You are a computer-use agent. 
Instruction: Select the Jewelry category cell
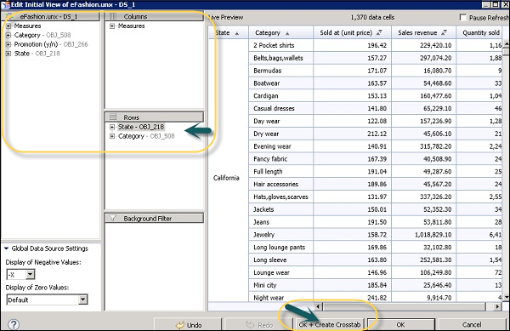280,235
